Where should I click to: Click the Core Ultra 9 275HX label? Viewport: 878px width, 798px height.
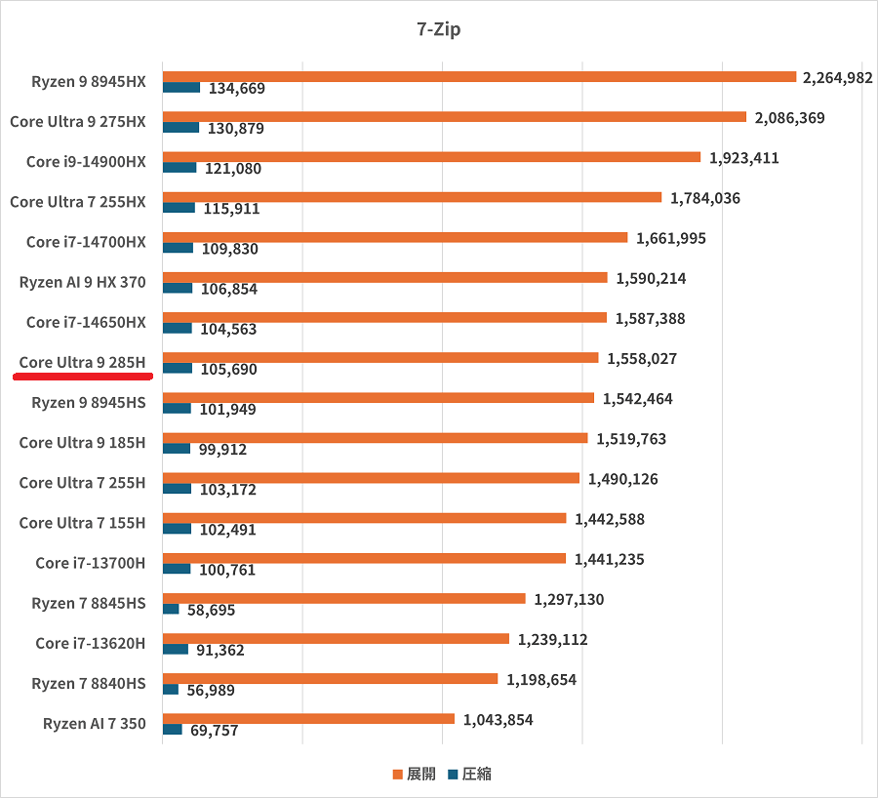tap(77, 122)
